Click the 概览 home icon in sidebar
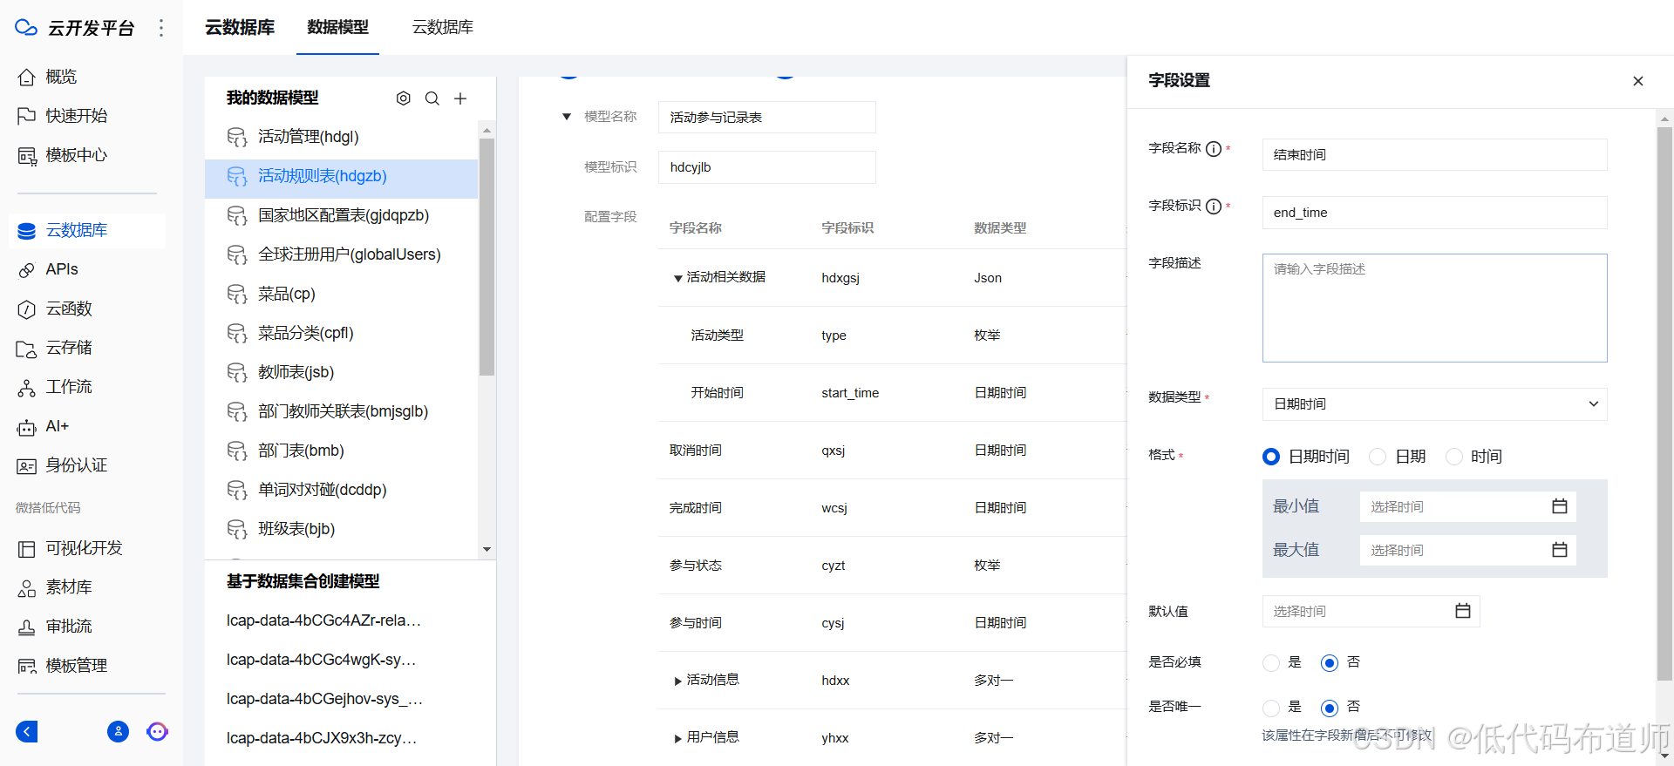 click(x=26, y=77)
